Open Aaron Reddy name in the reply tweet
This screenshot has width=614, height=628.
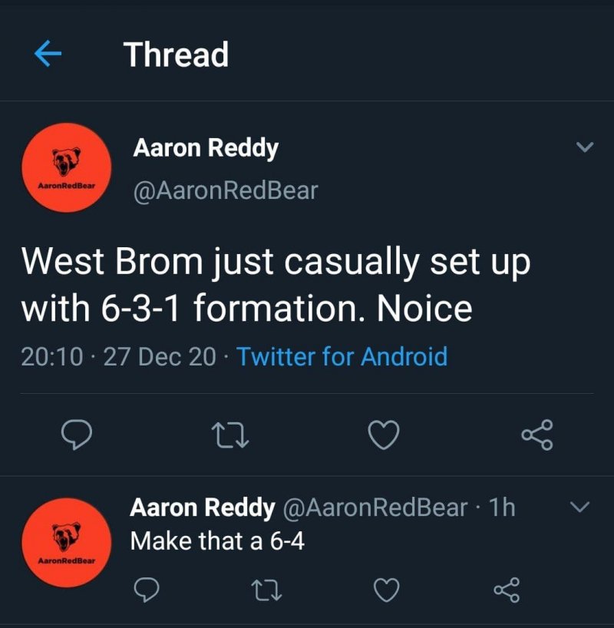click(x=202, y=507)
